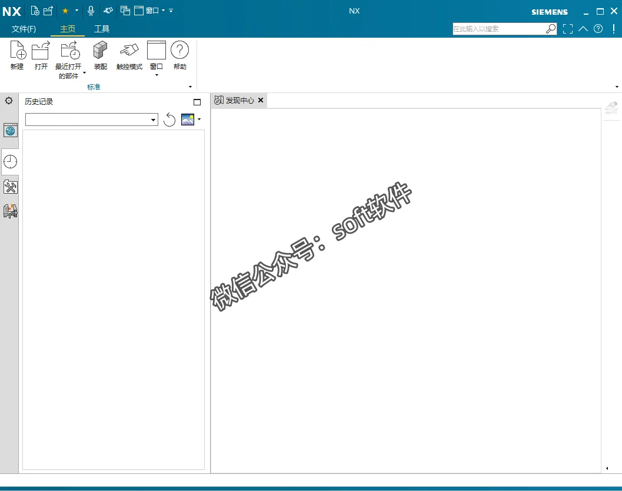The width and height of the screenshot is (622, 491).
Task: Click touch mode icon in quick access bar
Action: tap(108, 11)
